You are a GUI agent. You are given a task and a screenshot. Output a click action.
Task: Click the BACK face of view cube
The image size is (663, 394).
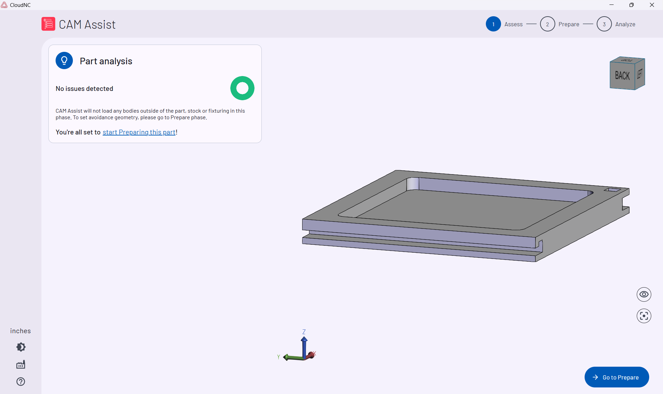622,76
